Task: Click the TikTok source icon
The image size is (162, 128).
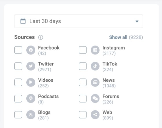Action: point(95,66)
